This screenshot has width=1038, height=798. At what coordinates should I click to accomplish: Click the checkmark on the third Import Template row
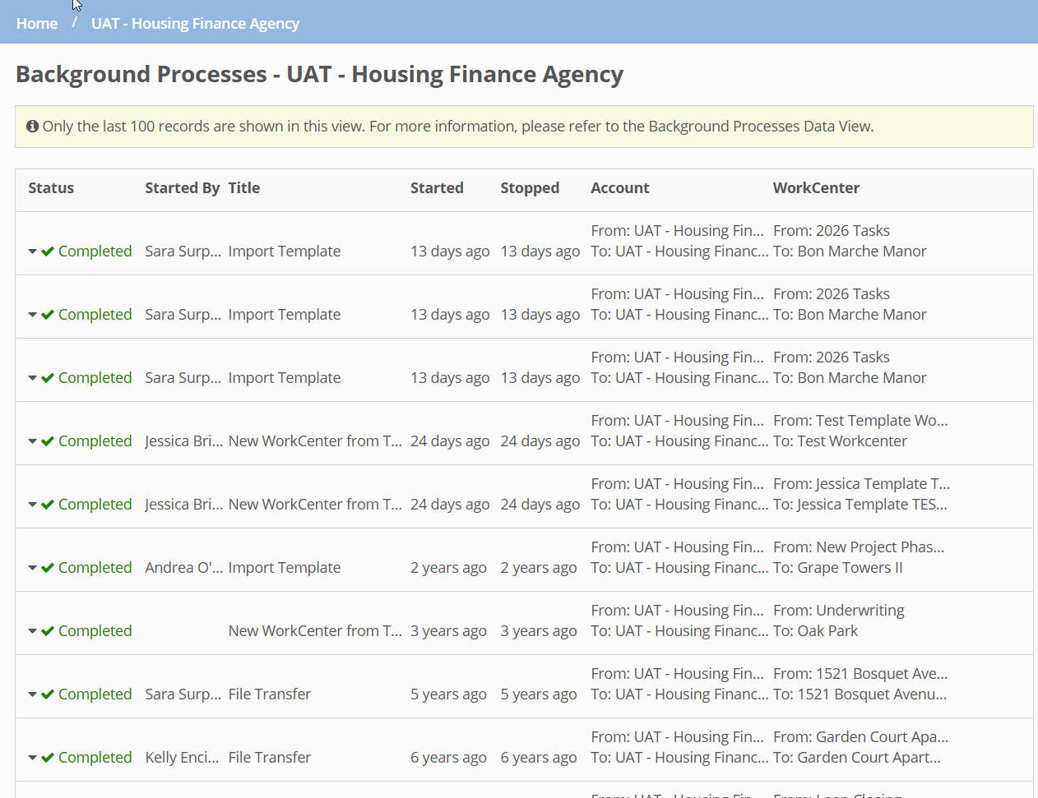(48, 378)
